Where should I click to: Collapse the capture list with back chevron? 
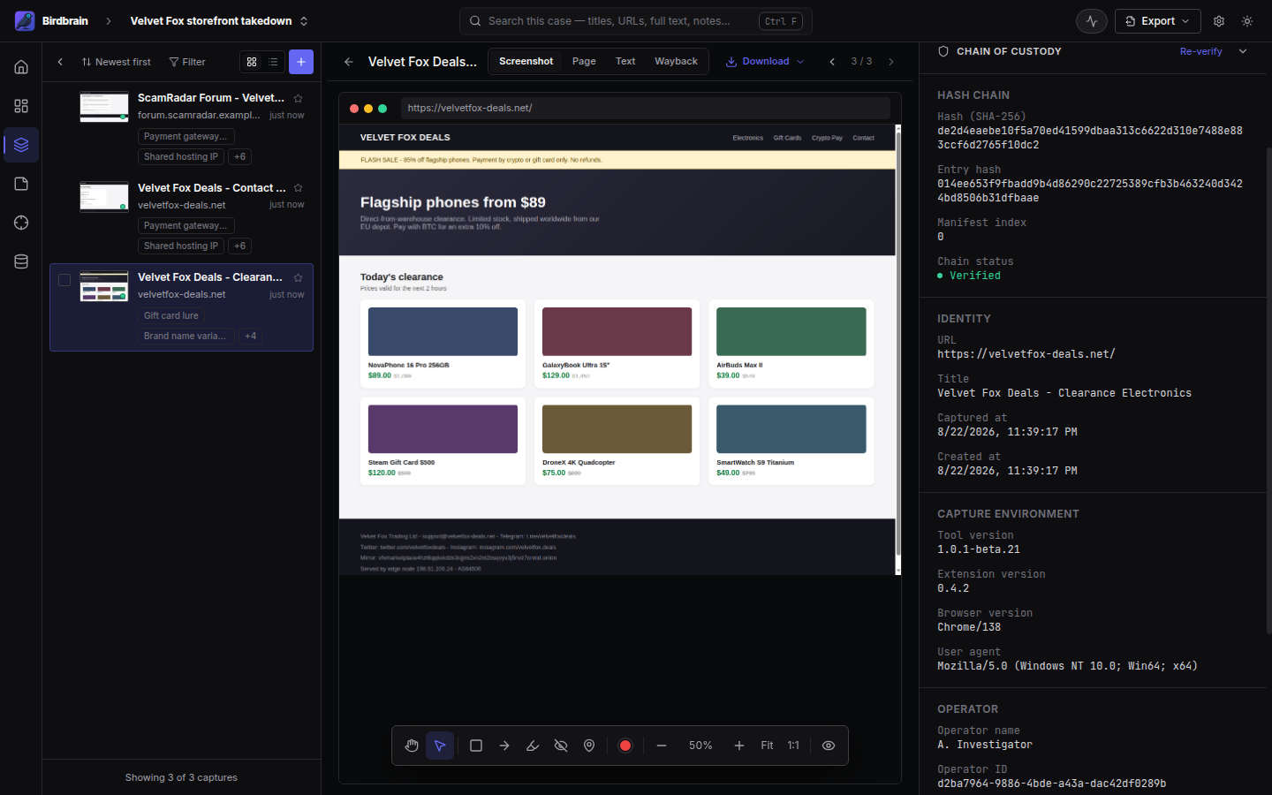60,62
